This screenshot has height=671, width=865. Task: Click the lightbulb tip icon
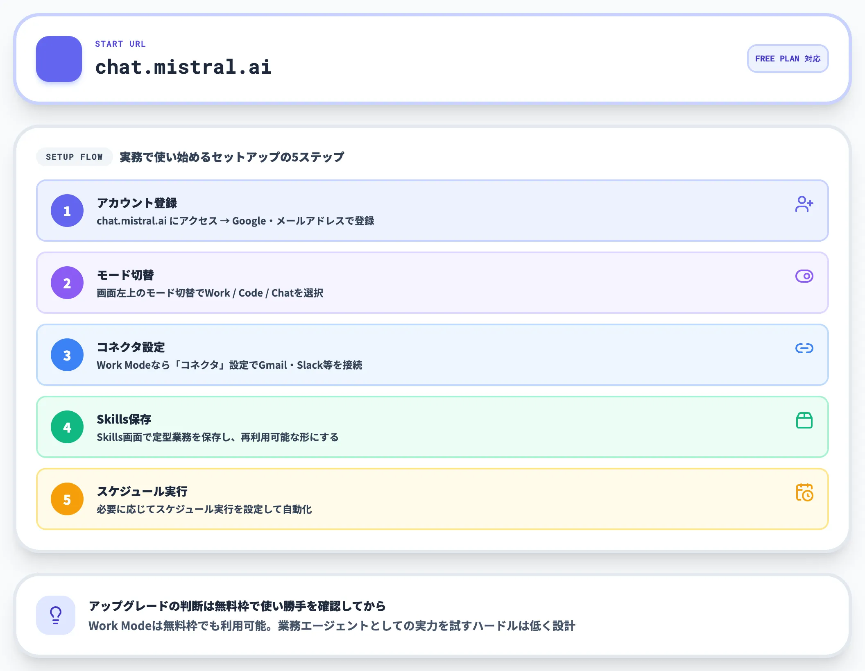56,615
